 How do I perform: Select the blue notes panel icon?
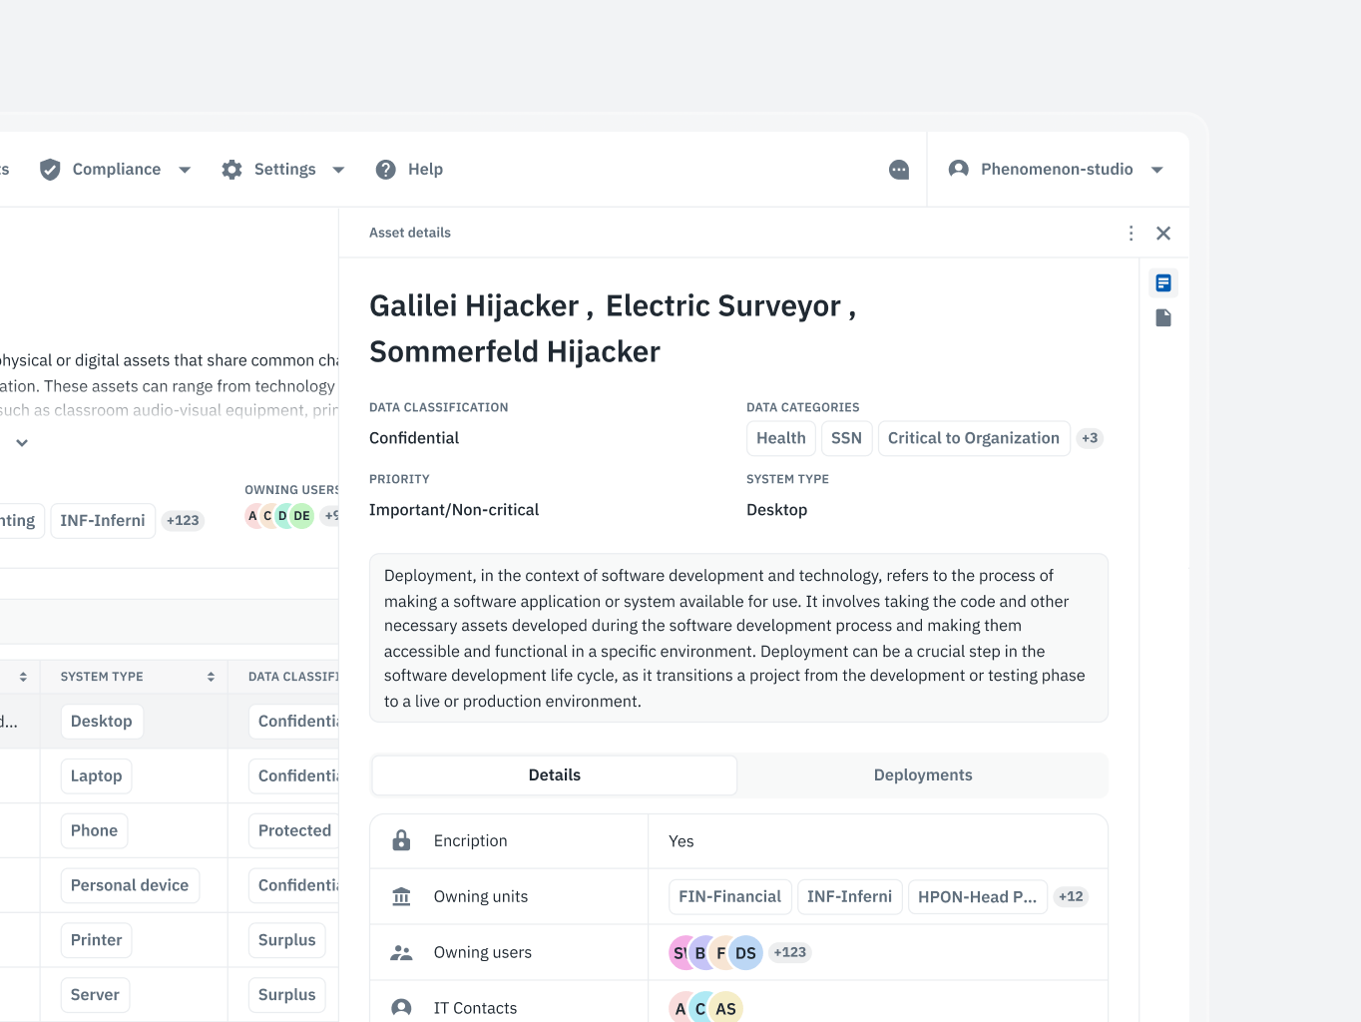point(1163,283)
